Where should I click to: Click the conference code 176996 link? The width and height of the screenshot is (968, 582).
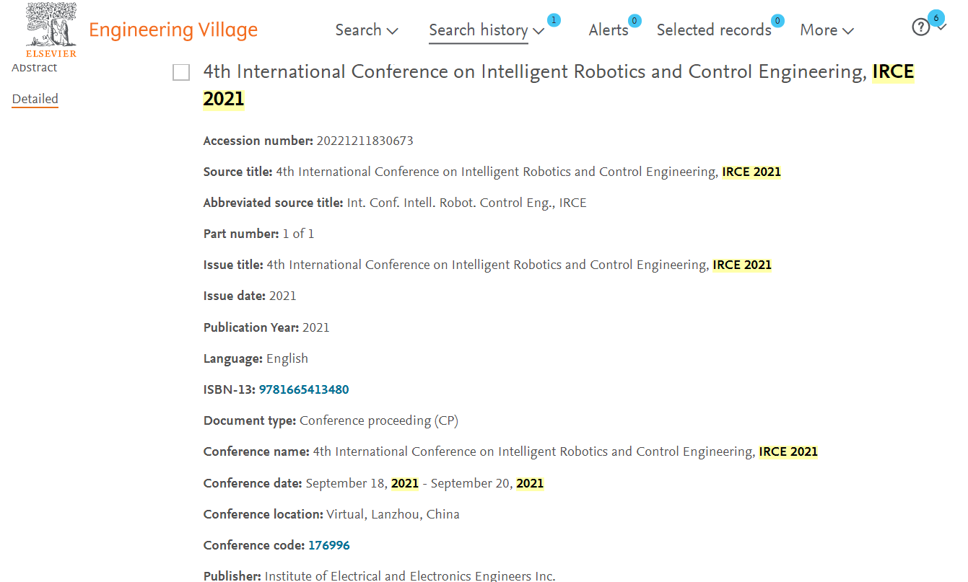click(329, 545)
